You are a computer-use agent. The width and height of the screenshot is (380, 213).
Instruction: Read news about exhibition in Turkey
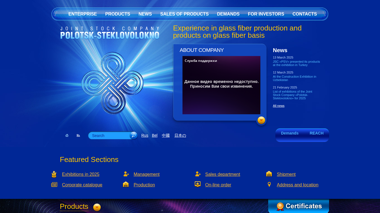[x=296, y=63]
